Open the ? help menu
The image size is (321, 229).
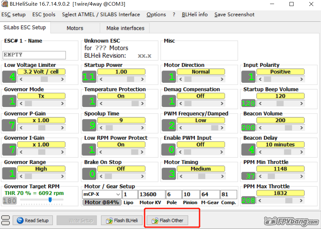click(x=174, y=14)
